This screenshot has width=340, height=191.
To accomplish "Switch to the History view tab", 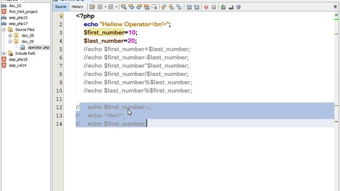I will point(78,7).
